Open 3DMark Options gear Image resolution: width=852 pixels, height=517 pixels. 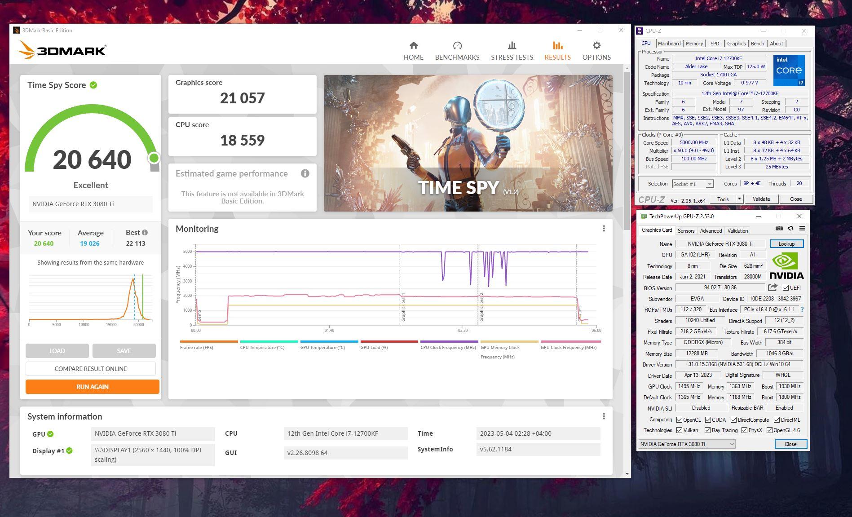[596, 51]
